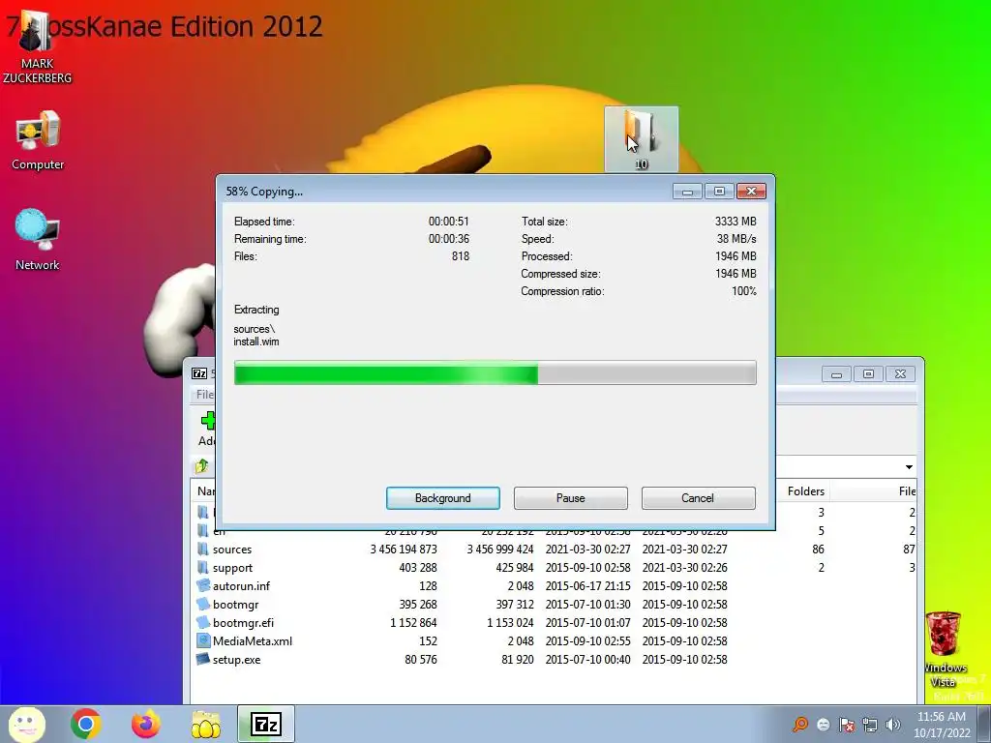Switch to 7-Zip in the taskbar
The width and height of the screenshot is (991, 743).
(266, 724)
